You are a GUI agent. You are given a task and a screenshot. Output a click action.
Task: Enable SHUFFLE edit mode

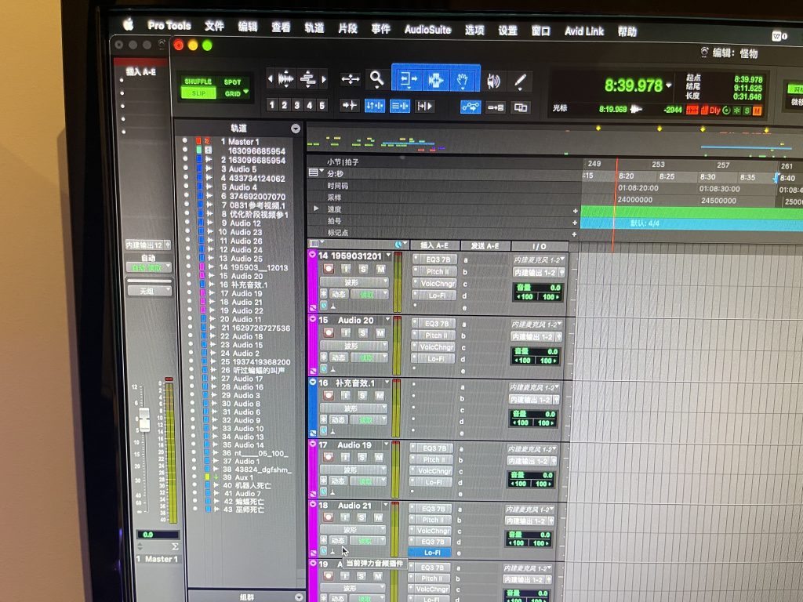[198, 82]
